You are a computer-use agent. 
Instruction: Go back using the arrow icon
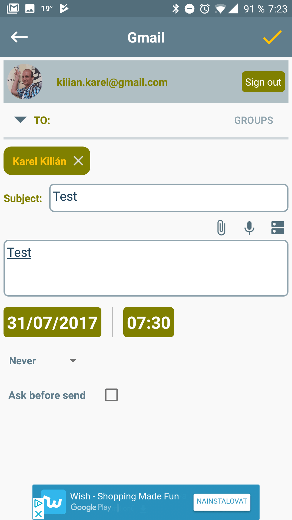(19, 37)
